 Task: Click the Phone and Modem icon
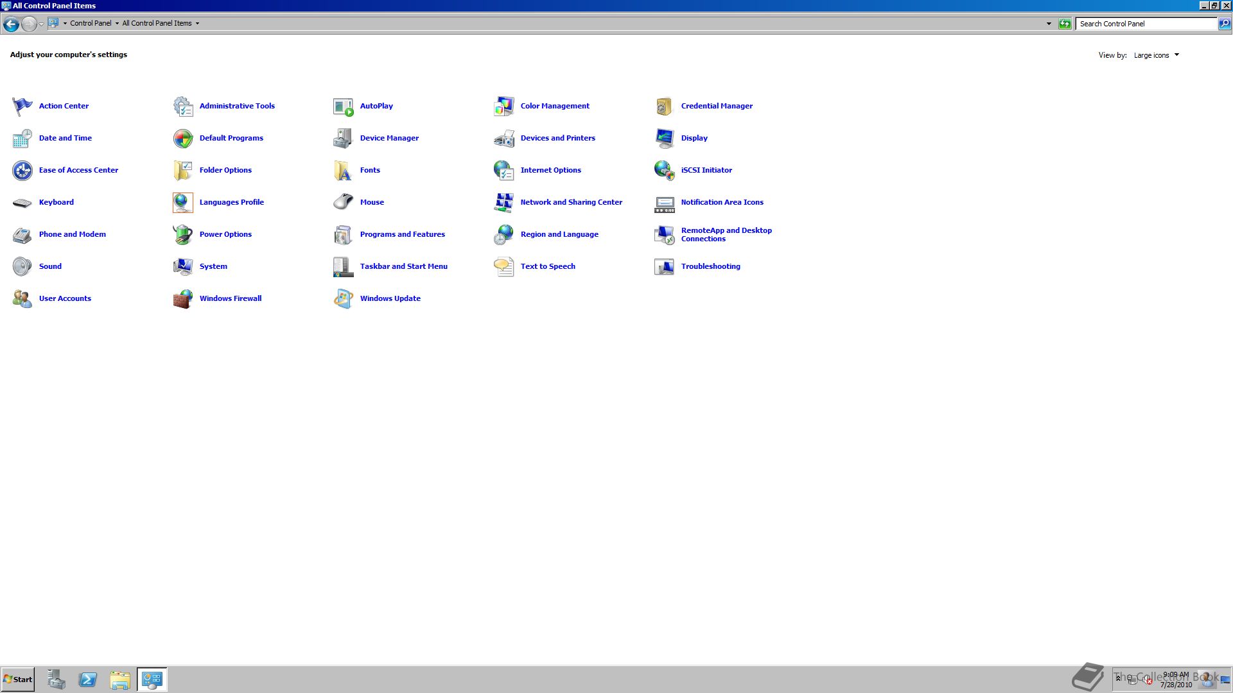click(x=22, y=234)
